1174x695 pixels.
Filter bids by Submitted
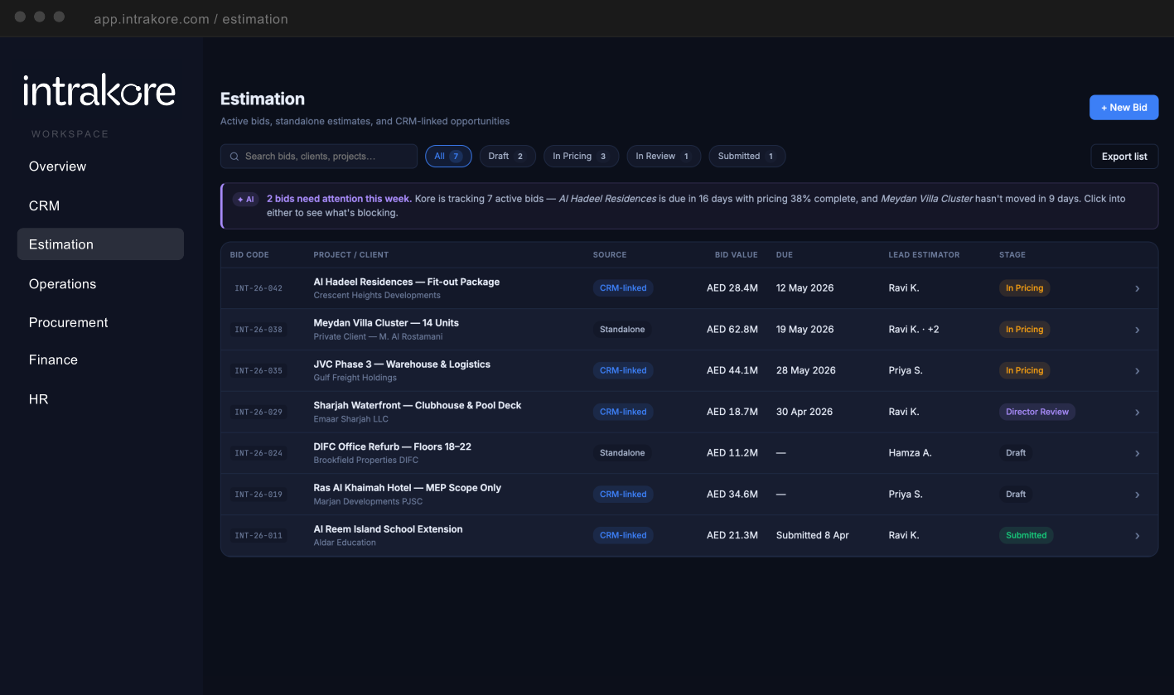pyautogui.click(x=746, y=157)
